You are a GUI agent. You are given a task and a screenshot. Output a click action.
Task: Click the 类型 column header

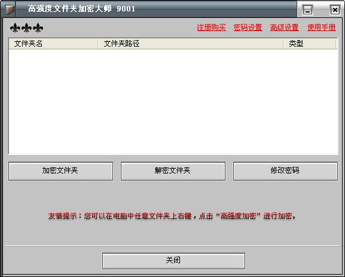pyautogui.click(x=310, y=44)
